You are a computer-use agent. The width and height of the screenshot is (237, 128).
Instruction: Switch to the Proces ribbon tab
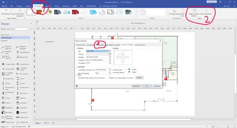57,6
